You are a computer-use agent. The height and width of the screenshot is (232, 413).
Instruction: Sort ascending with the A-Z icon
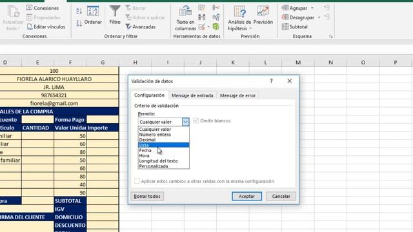(79, 11)
